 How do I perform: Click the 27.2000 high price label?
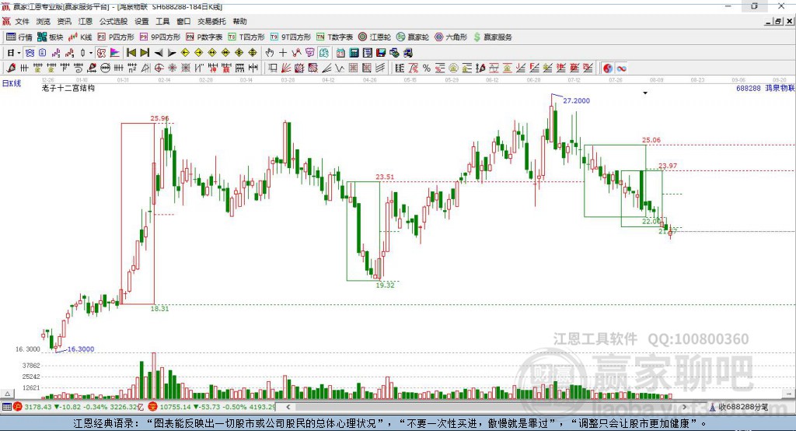point(577,100)
